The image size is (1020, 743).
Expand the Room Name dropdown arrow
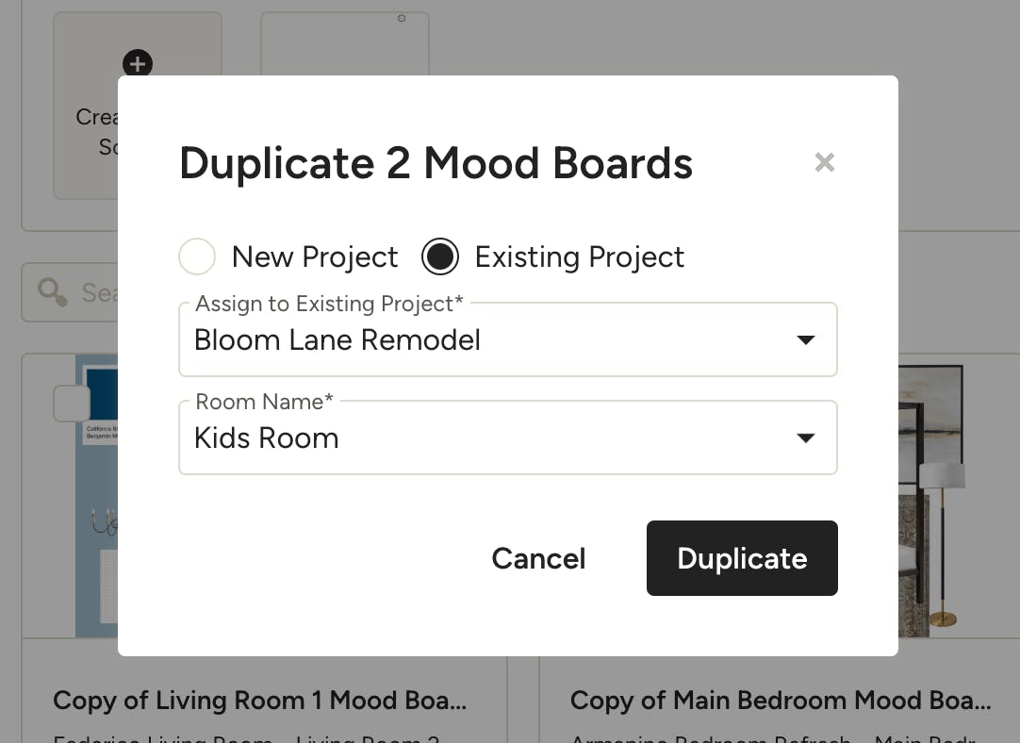805,438
